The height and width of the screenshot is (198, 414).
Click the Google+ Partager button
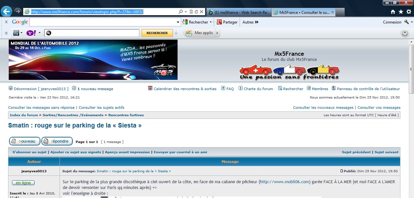227,22
